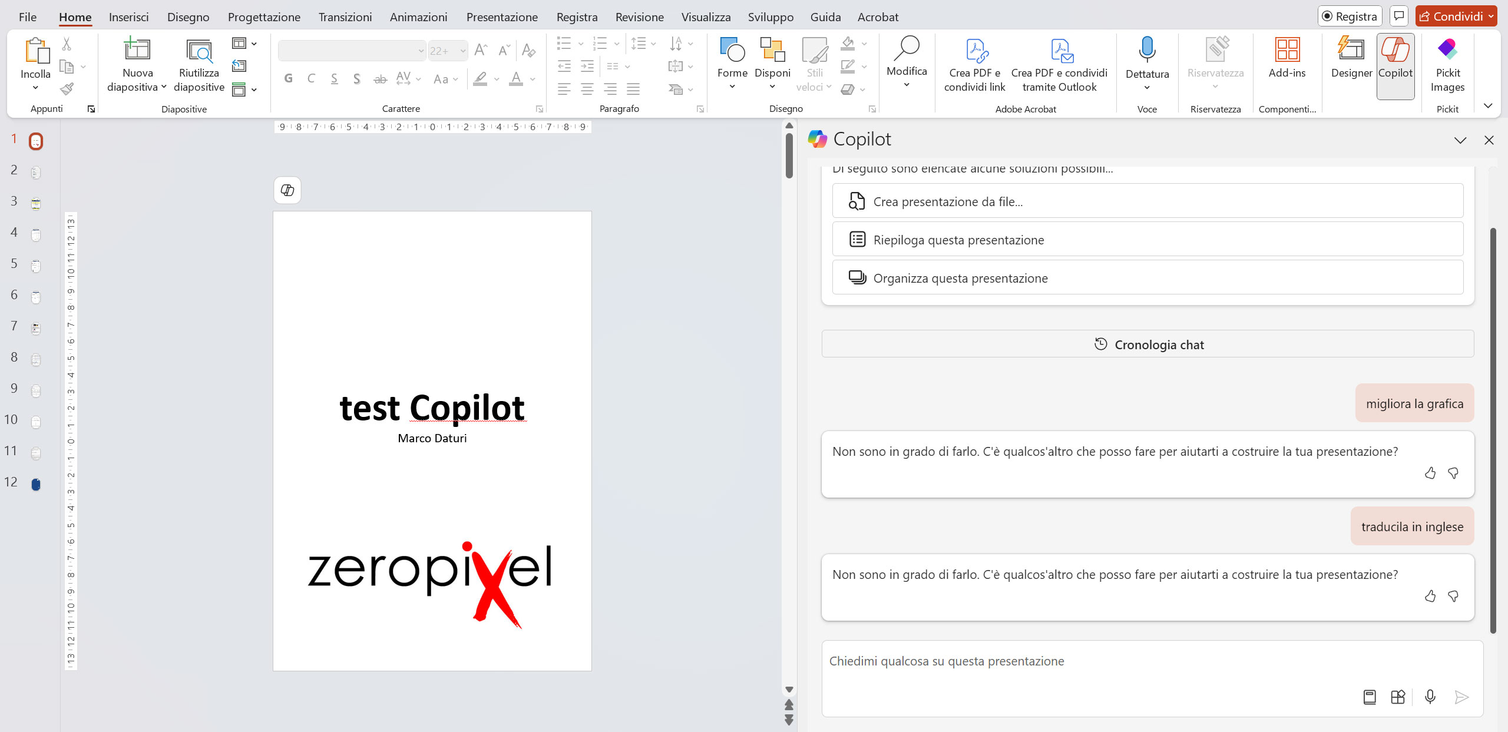Click the send arrow in Copilot chat
The height and width of the screenshot is (732, 1508).
pos(1461,697)
